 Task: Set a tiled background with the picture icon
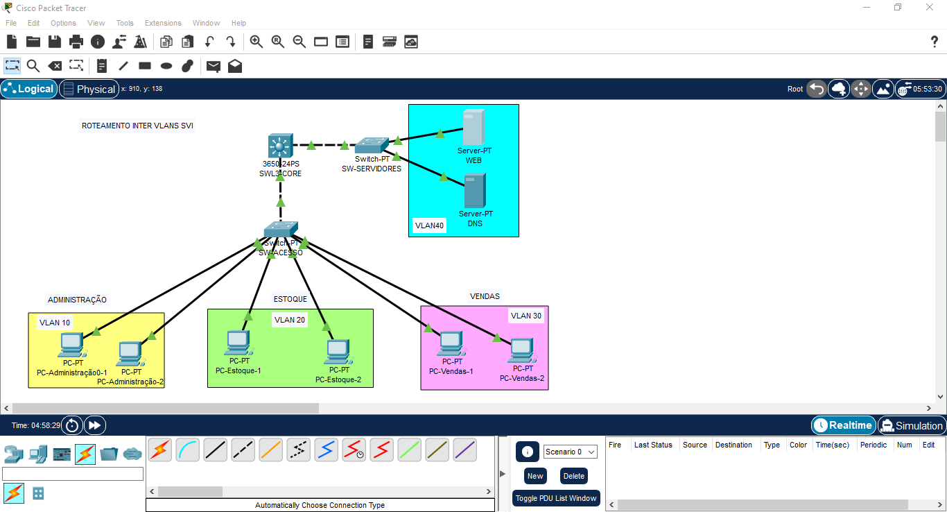[x=883, y=89]
